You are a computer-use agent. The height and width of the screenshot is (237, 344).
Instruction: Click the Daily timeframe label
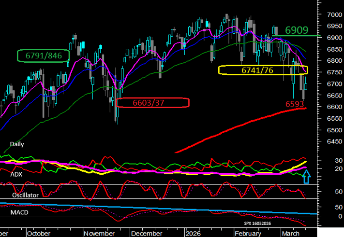coord(16,144)
